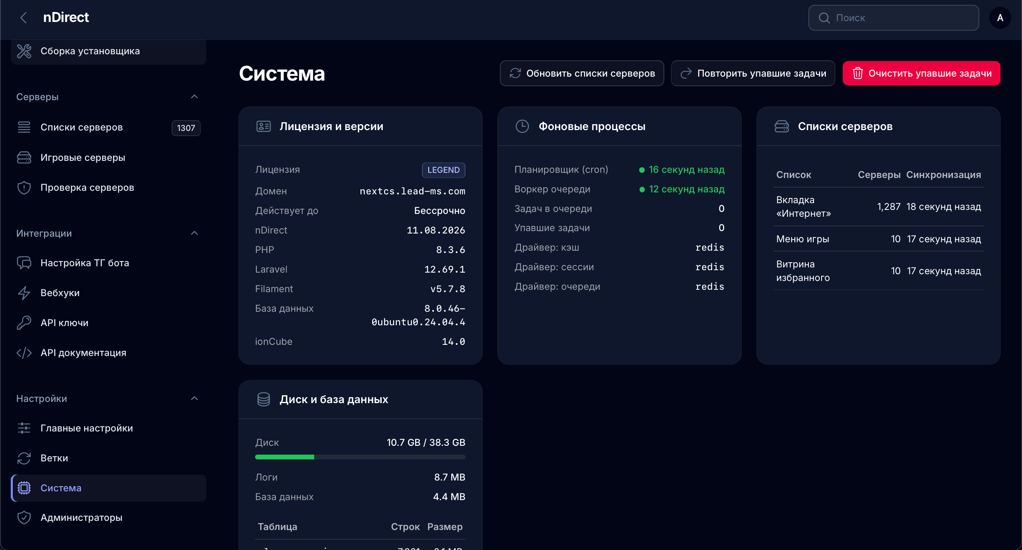1022x550 pixels.
Task: Go to Проверка серверов page
Action: point(109,188)
